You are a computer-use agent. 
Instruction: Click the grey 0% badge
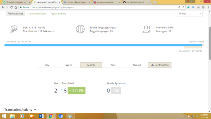pos(116,90)
